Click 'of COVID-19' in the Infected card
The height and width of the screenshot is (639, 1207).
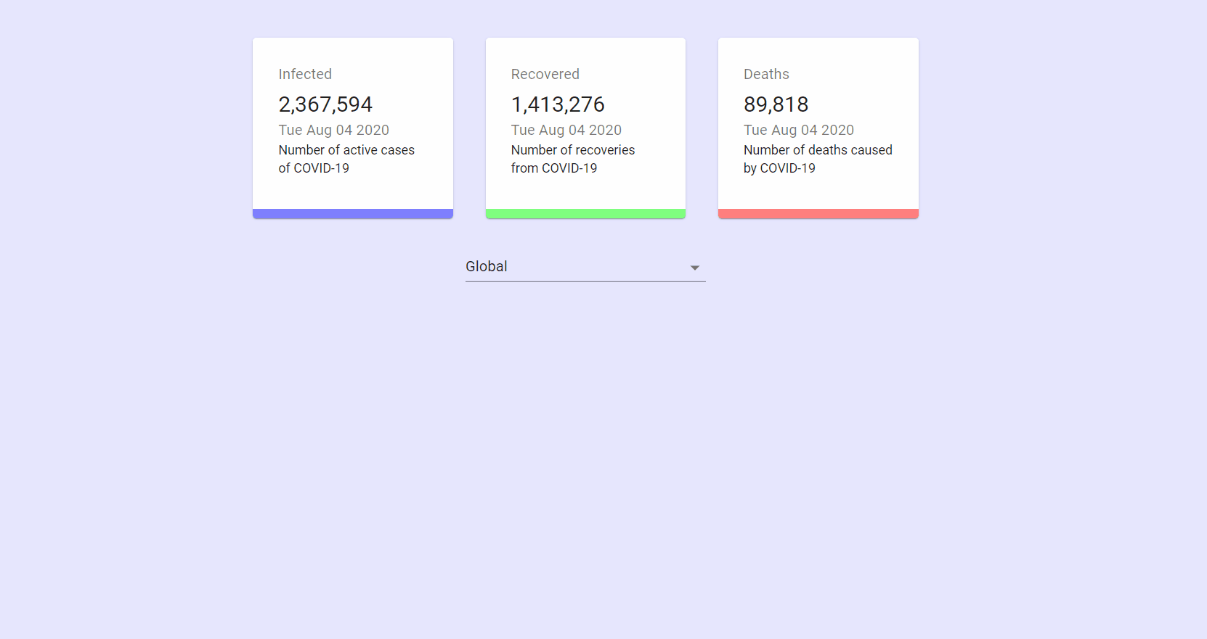314,168
